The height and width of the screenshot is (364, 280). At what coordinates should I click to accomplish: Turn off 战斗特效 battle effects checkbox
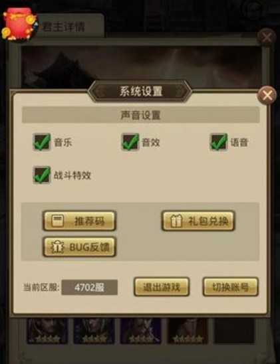[x=42, y=175]
